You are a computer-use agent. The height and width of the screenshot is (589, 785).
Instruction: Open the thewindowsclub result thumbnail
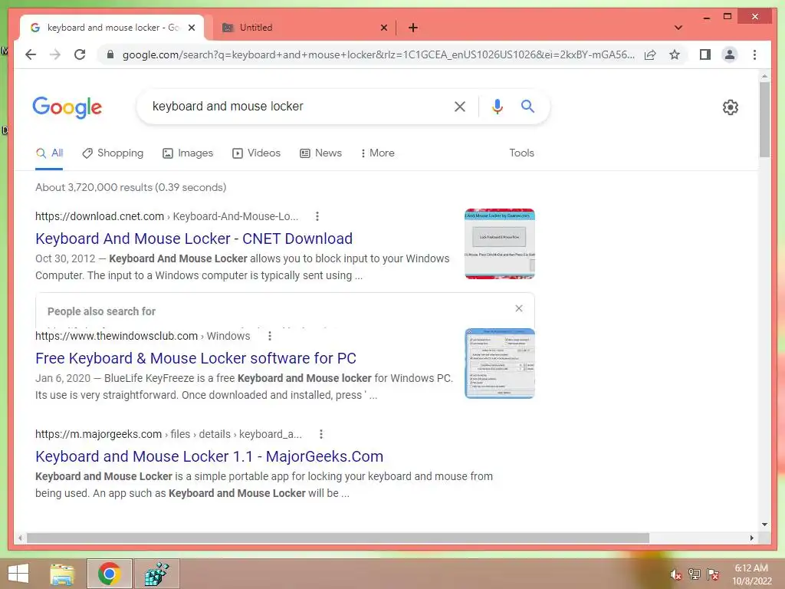click(500, 363)
